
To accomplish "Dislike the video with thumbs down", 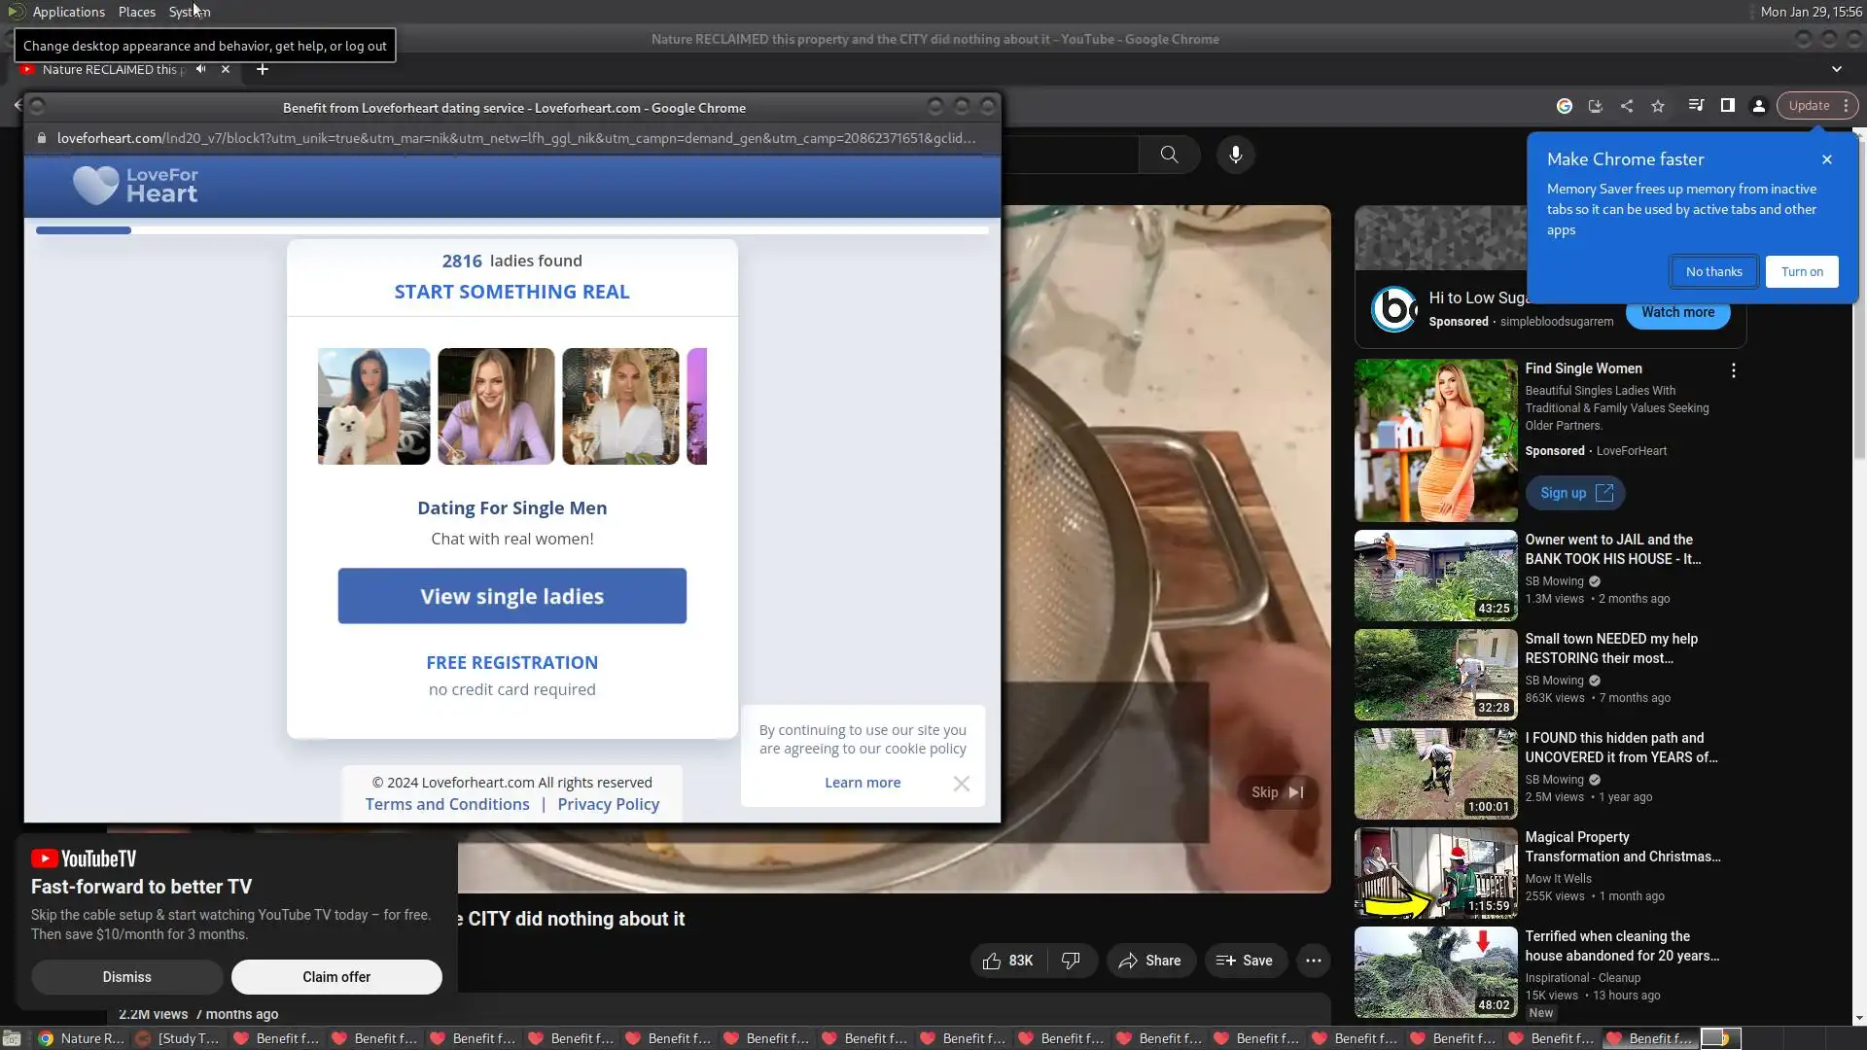I will 1071,961.
